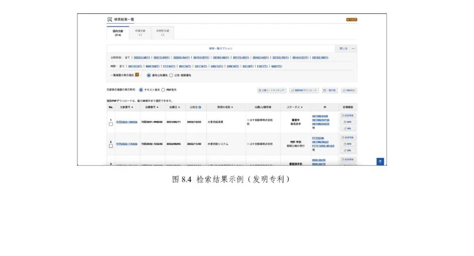Viewport: 474px width, 256px height.
Task: Select the PDF表示 radio button
Action: tap(163, 90)
